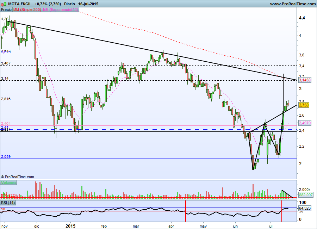
Task: Click the mar label on time axis
Action: (x=136, y=226)
